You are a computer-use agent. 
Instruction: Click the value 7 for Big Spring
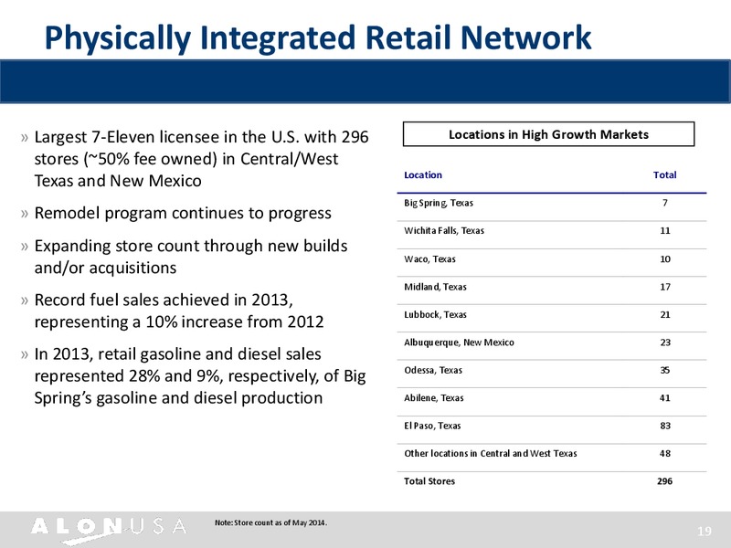[x=665, y=203]
